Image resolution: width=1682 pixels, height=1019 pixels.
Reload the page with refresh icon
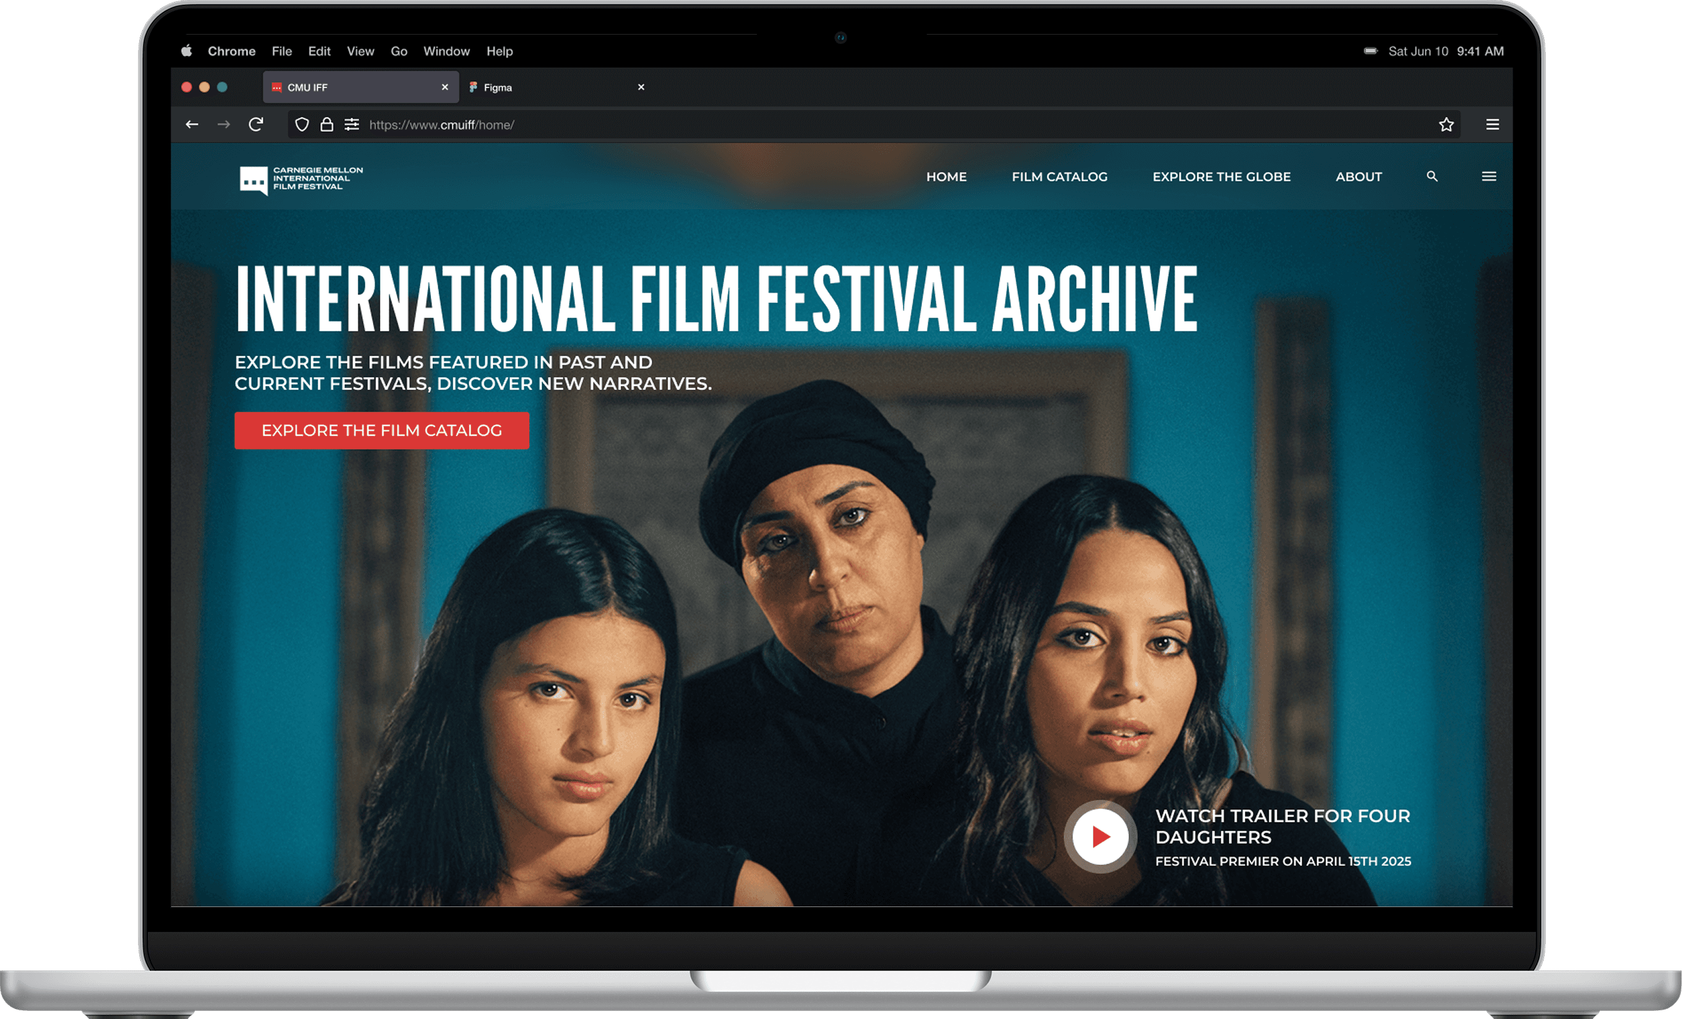(x=256, y=124)
